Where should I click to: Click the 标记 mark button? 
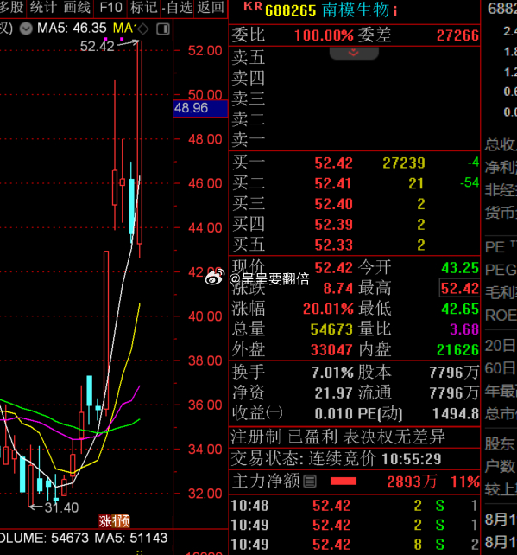click(x=143, y=7)
